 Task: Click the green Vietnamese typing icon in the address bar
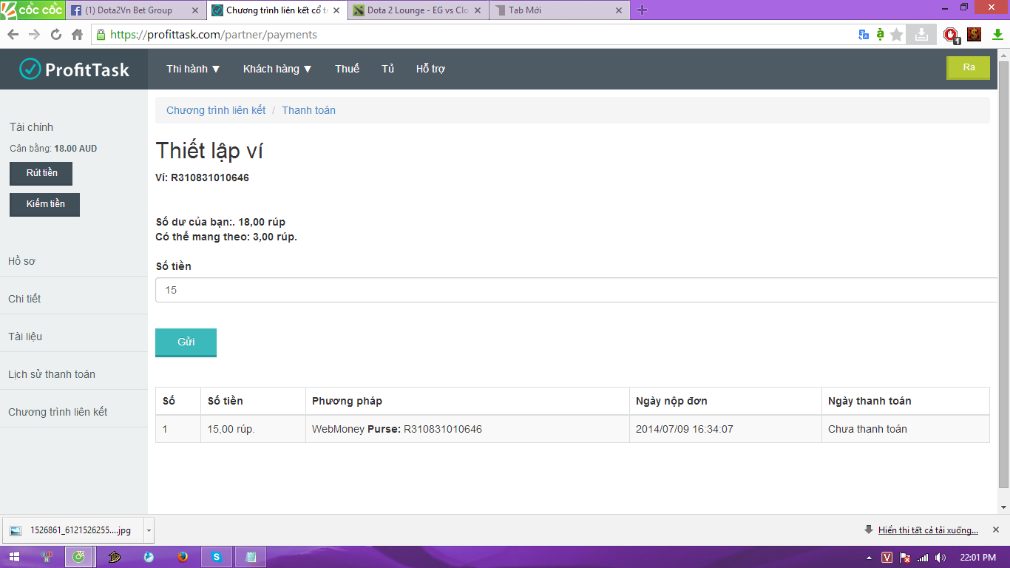pos(880,35)
